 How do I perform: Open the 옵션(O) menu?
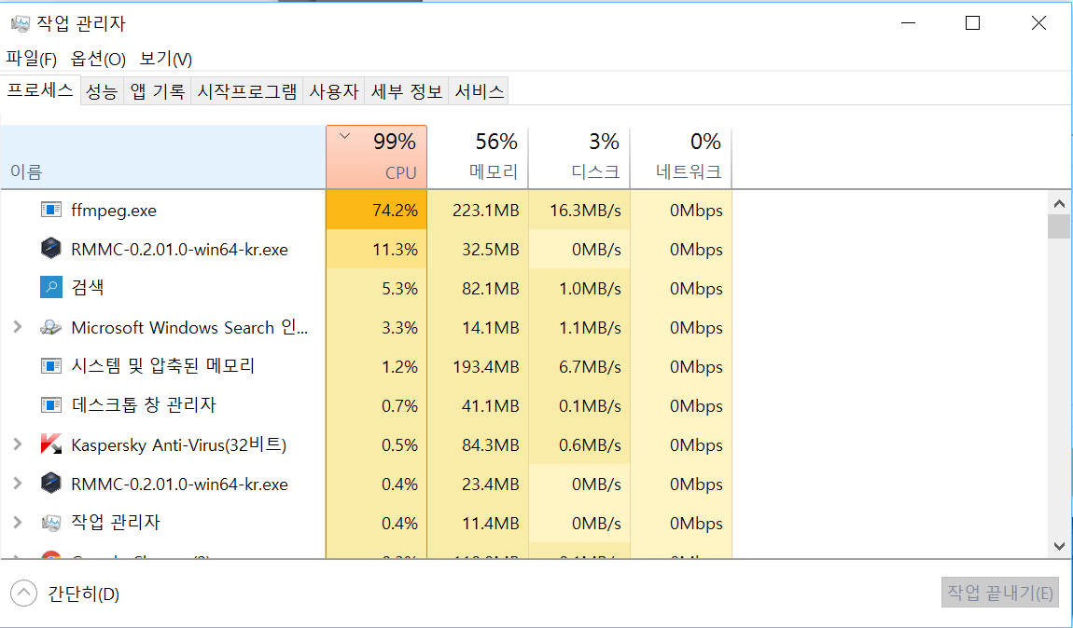point(98,59)
